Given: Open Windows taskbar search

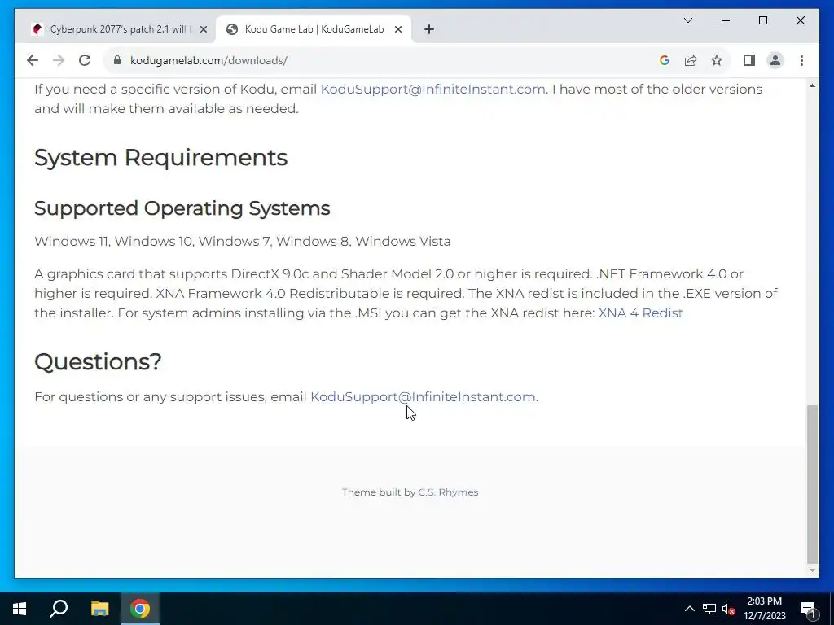Looking at the screenshot, I should pos(59,609).
